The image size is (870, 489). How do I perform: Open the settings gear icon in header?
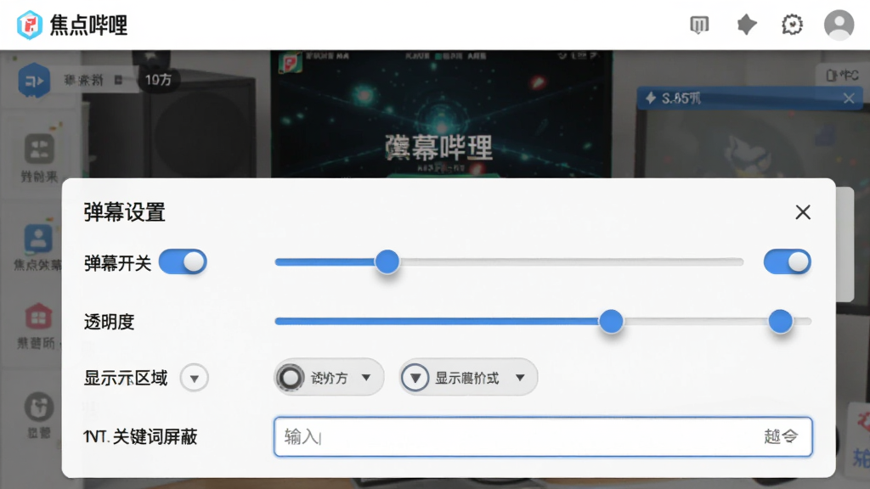click(x=792, y=25)
